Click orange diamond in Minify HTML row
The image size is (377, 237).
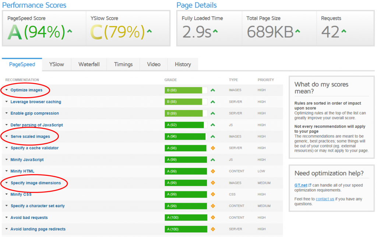[x=213, y=171]
